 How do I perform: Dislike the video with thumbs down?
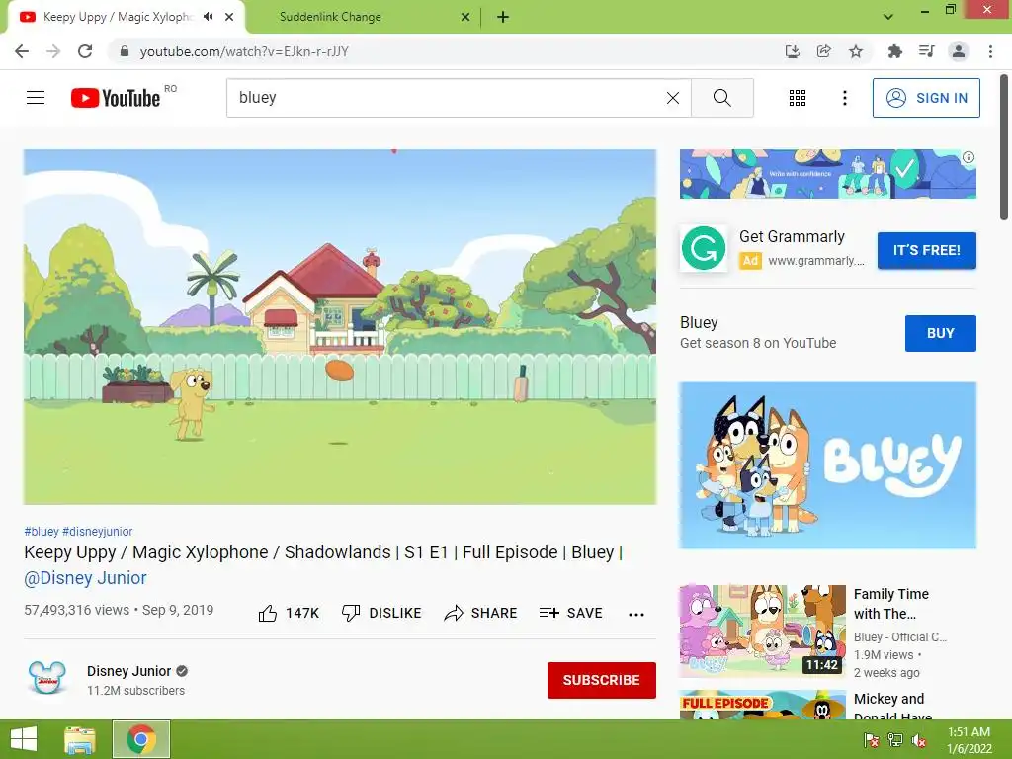click(x=381, y=613)
